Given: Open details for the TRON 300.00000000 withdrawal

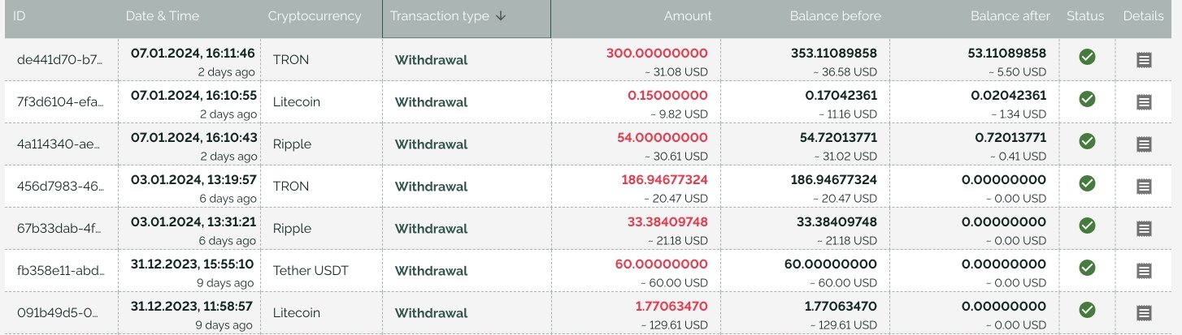Looking at the screenshot, I should (x=1144, y=60).
